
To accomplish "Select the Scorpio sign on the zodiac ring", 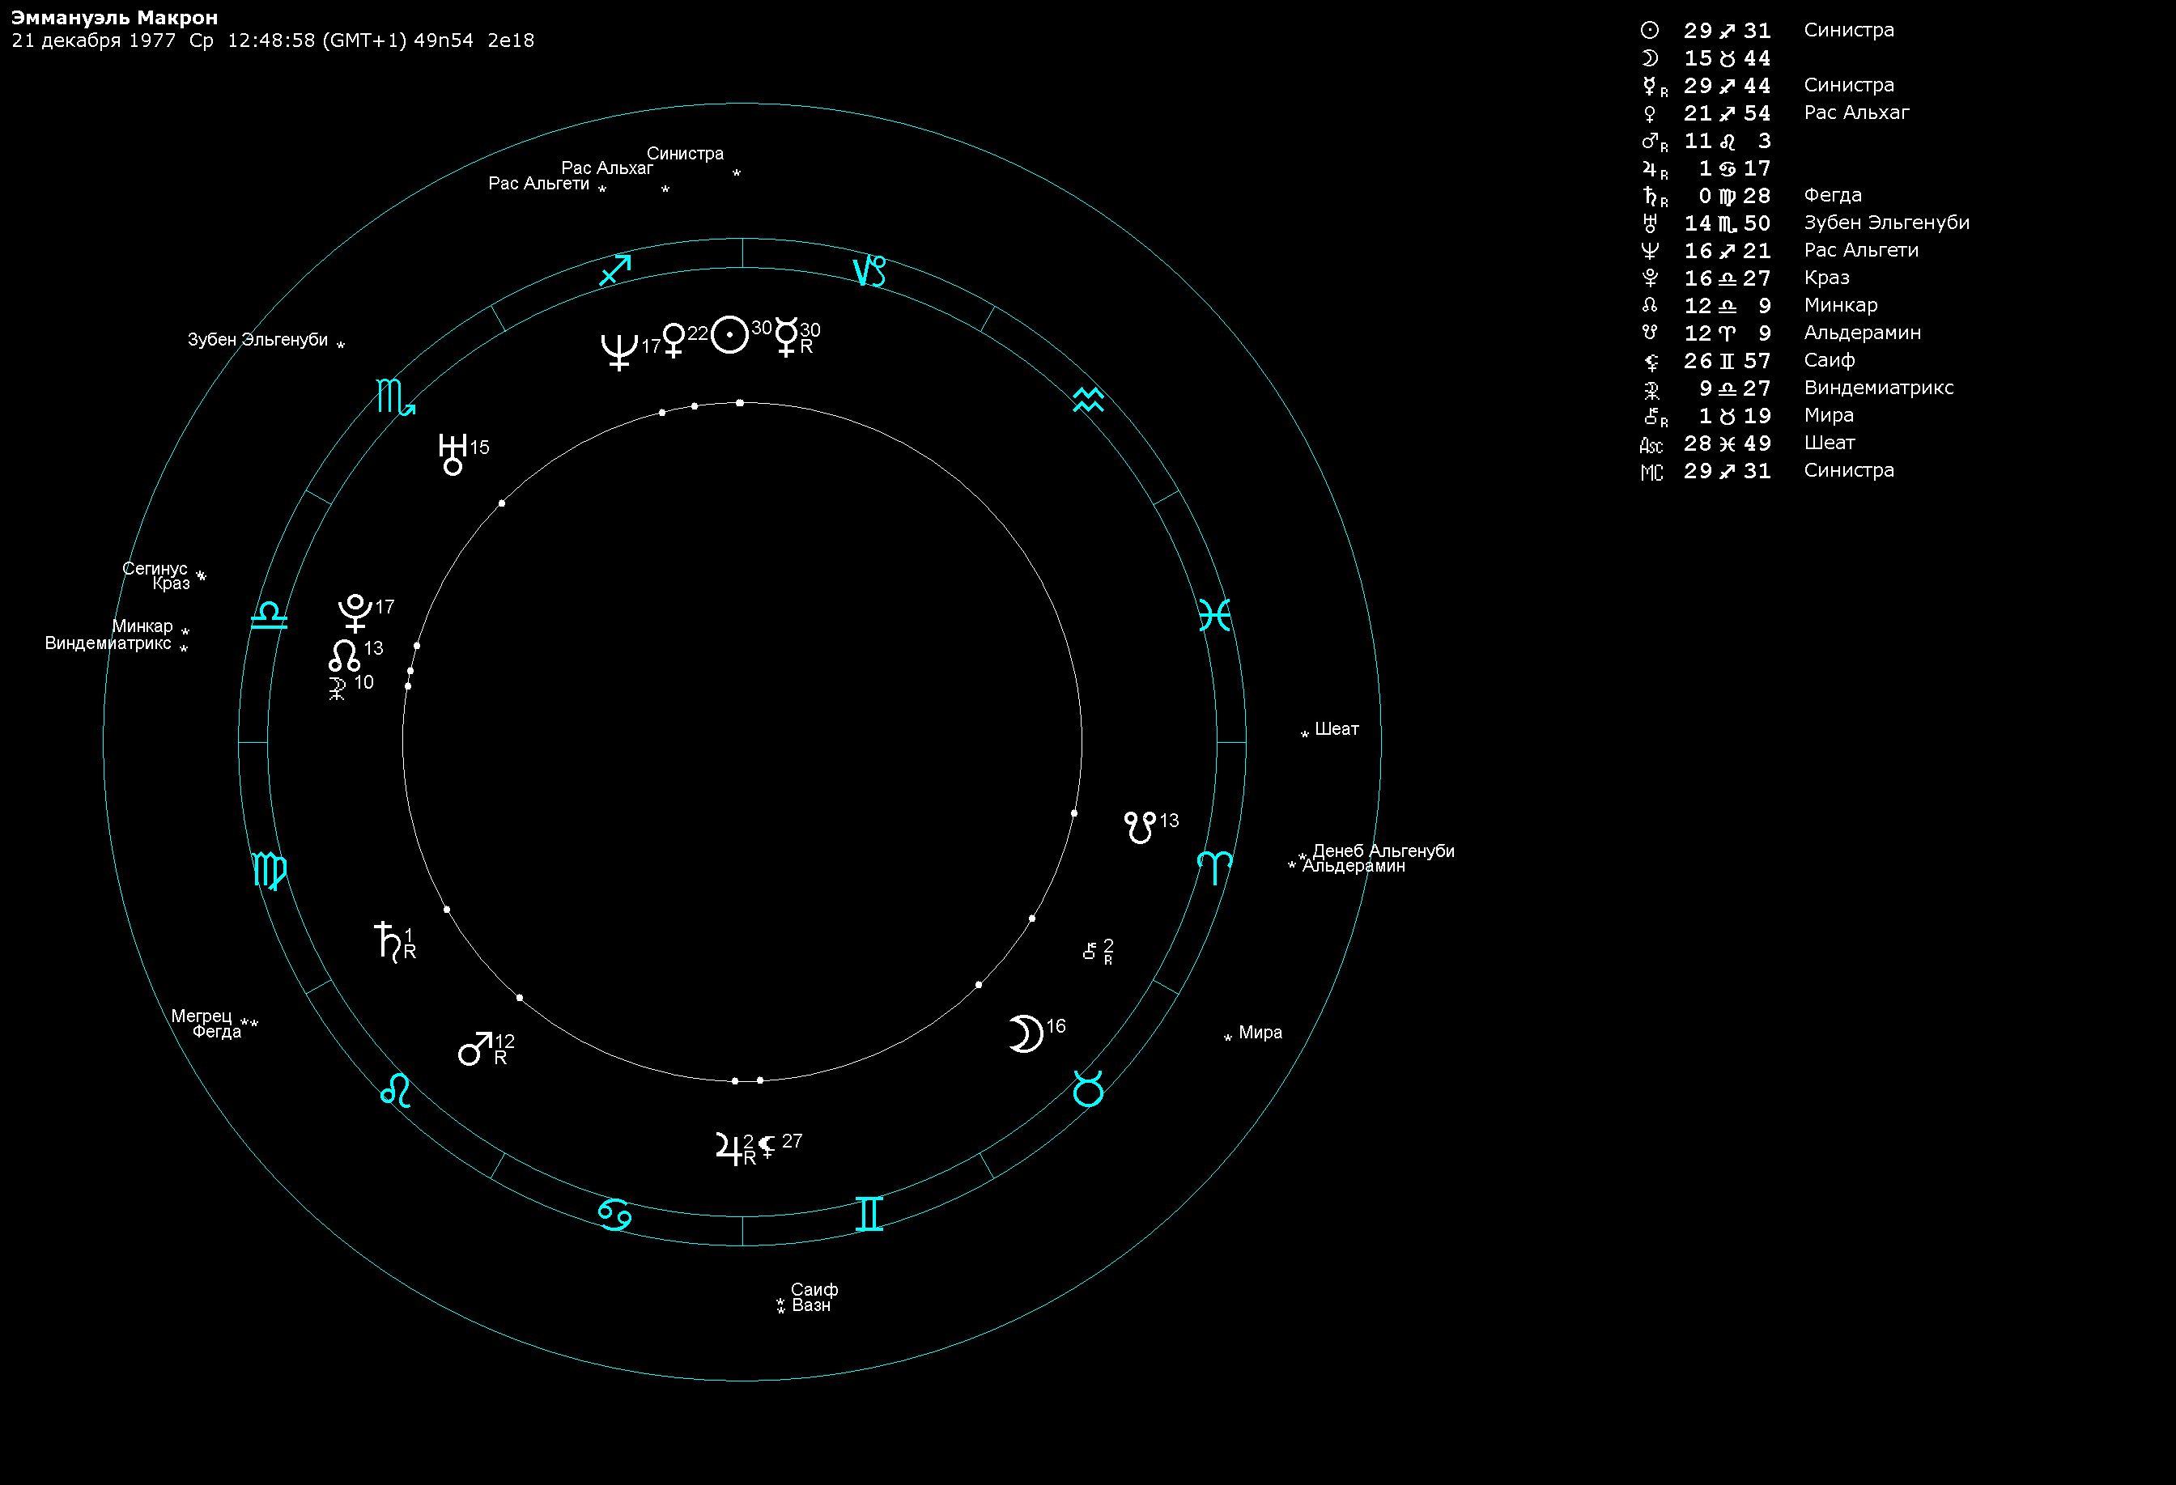I will point(395,397).
